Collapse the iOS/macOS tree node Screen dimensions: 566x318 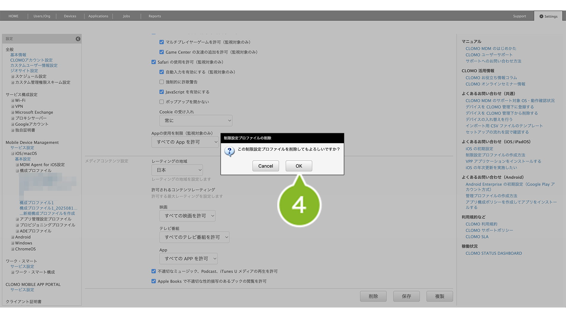point(13,154)
